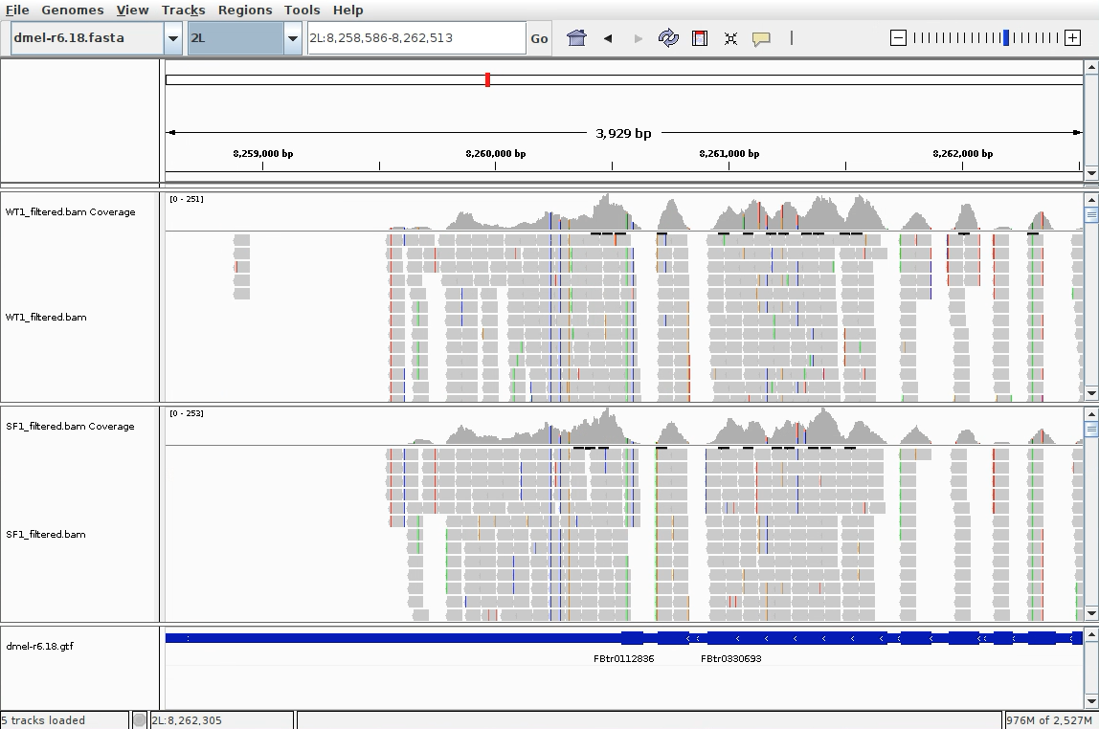Screen dimensions: 1099x729
Task: Open the File menu
Action: tap(17, 10)
